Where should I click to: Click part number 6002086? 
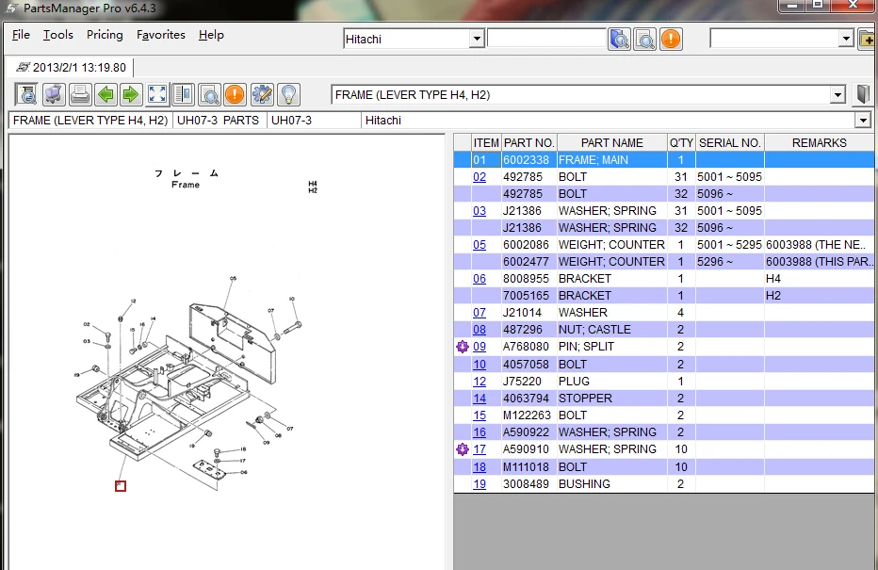tap(526, 245)
